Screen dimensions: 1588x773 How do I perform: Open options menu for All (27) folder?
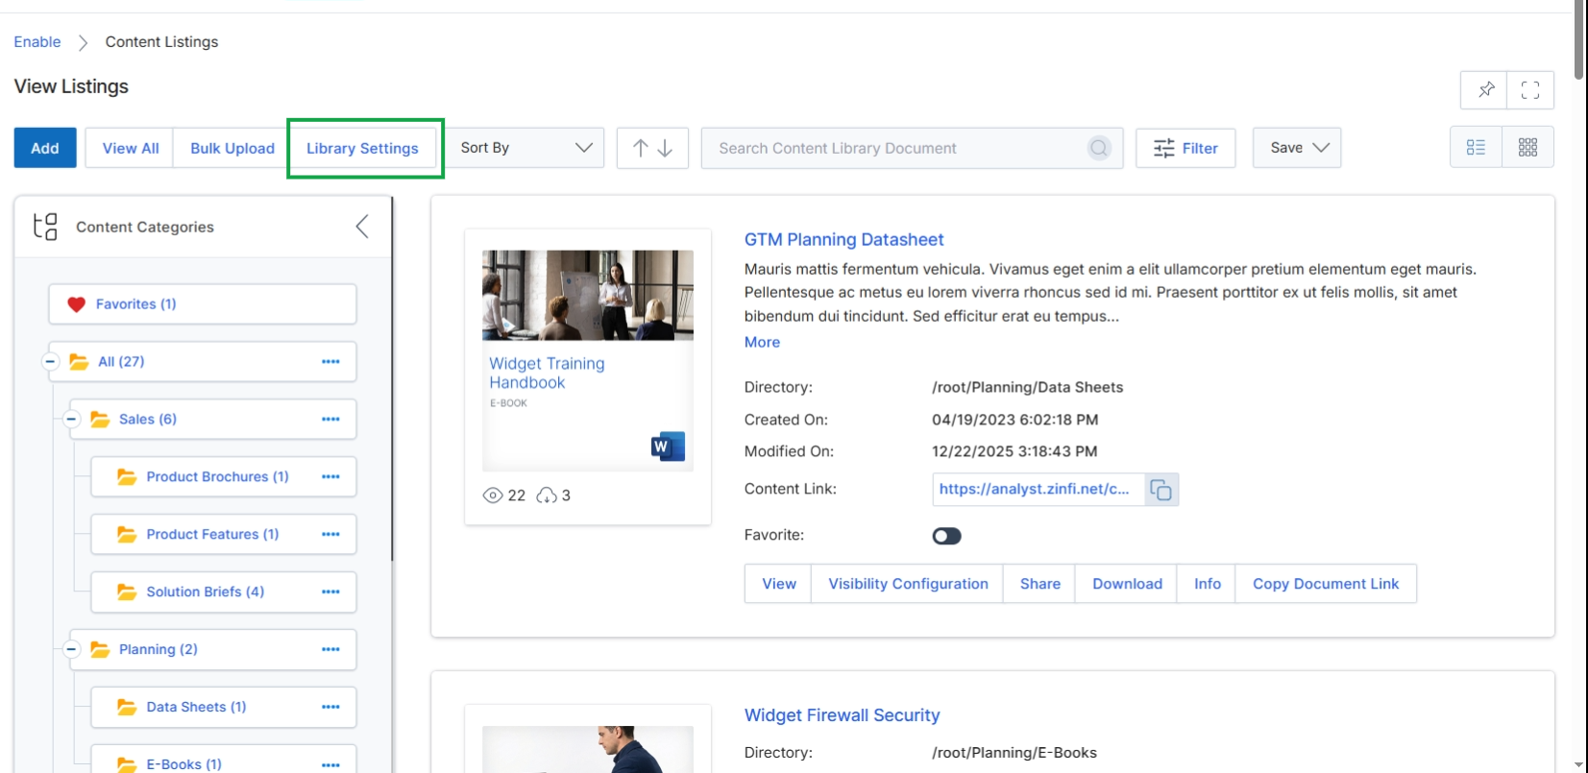coord(330,362)
